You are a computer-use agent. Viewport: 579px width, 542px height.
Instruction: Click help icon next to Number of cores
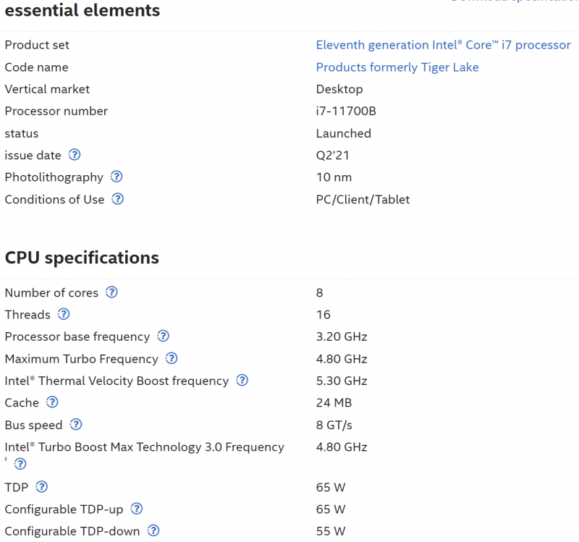(111, 292)
